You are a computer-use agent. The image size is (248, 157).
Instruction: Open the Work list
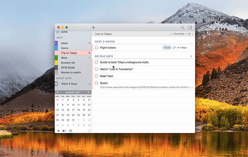click(x=73, y=58)
